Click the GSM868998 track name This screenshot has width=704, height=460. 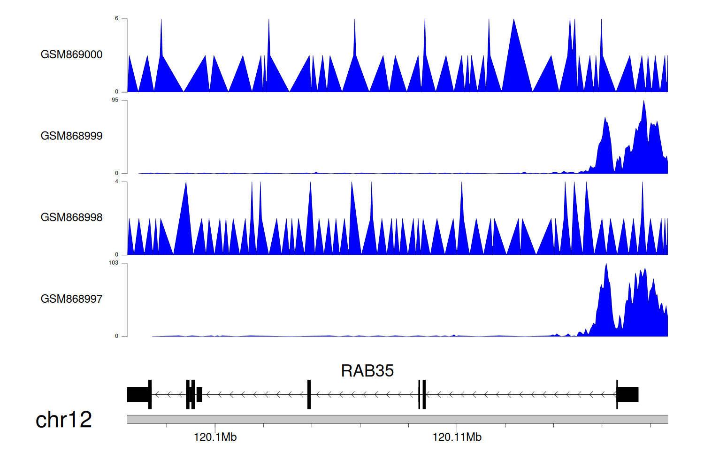[71, 217]
